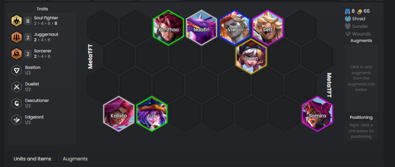Click the Edgelord trait icon
395x167 pixels.
pos(17,120)
